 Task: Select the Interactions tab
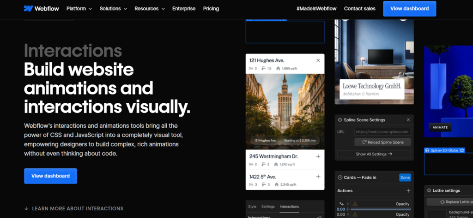pyautogui.click(x=289, y=206)
